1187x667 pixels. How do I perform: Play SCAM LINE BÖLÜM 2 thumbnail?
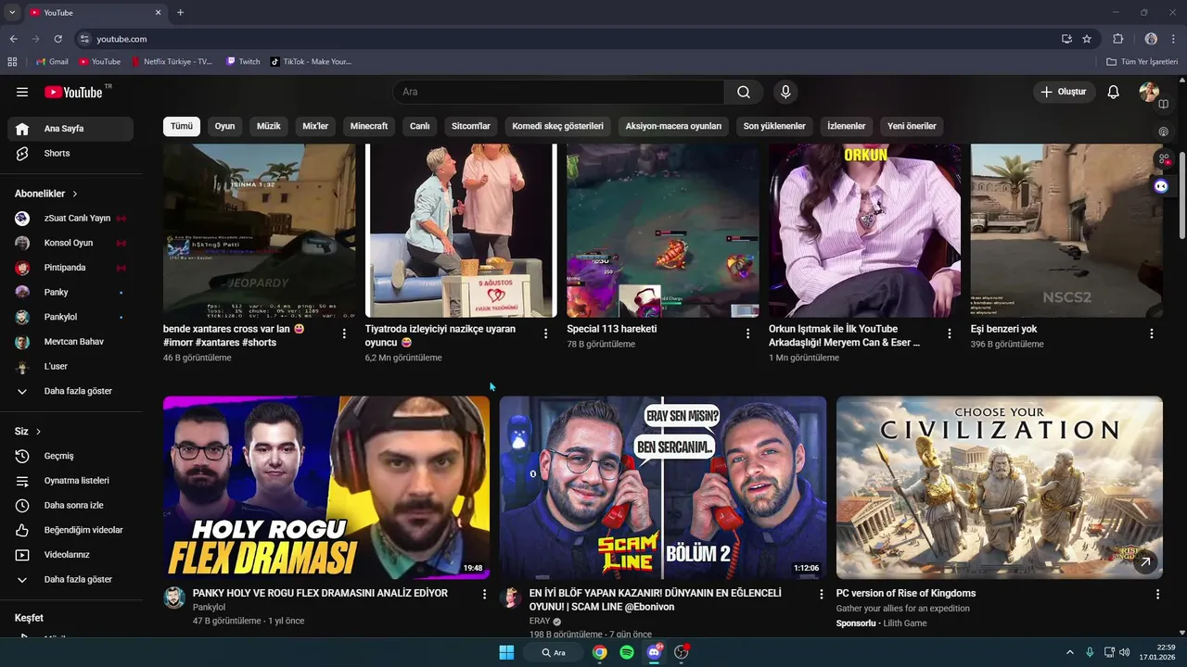tap(662, 488)
